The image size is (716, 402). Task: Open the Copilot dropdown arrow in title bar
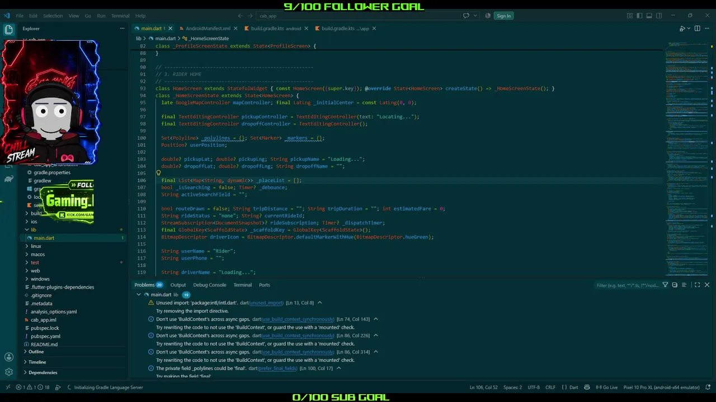(474, 16)
